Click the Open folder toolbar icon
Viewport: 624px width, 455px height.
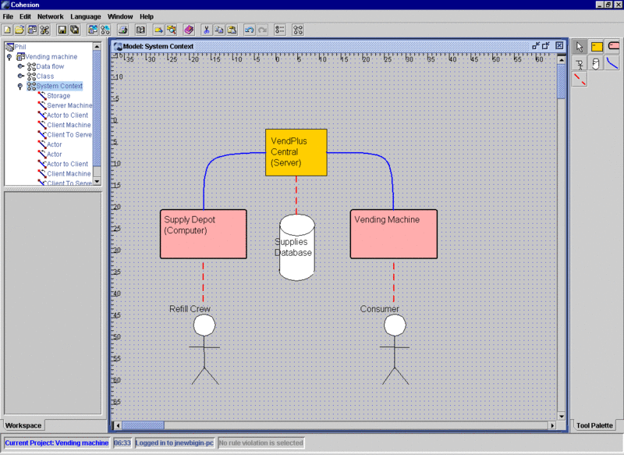click(x=19, y=30)
